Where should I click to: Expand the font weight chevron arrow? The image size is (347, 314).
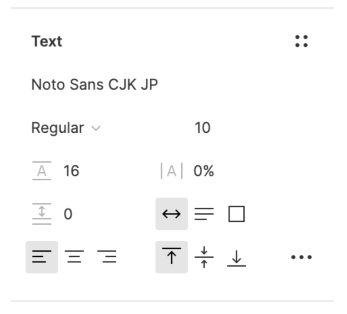coord(96,128)
